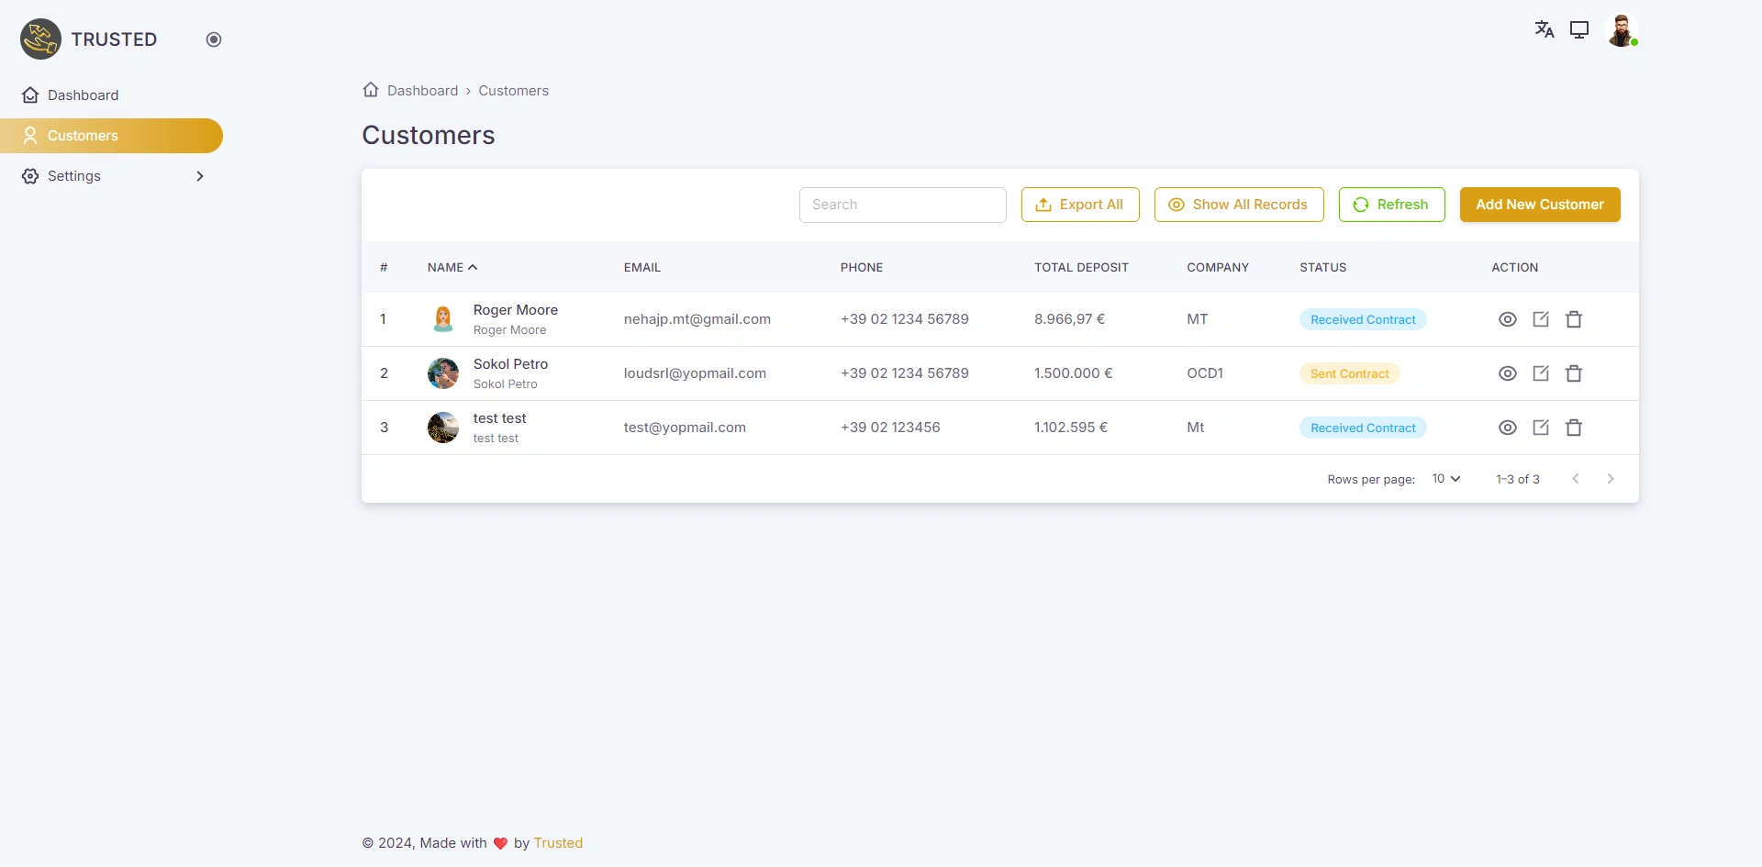The height and width of the screenshot is (867, 1762).
Task: Edit test test's customer record
Action: [x=1541, y=428]
